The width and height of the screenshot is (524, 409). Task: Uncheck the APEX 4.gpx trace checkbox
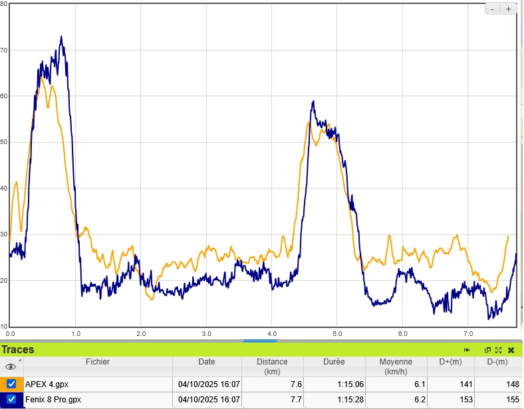coord(11,384)
